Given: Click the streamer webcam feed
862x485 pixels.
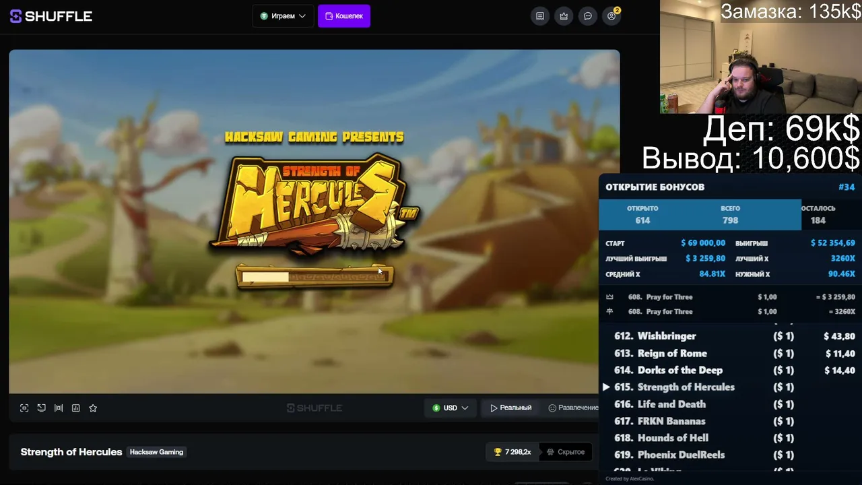Looking at the screenshot, I should coord(761,57).
